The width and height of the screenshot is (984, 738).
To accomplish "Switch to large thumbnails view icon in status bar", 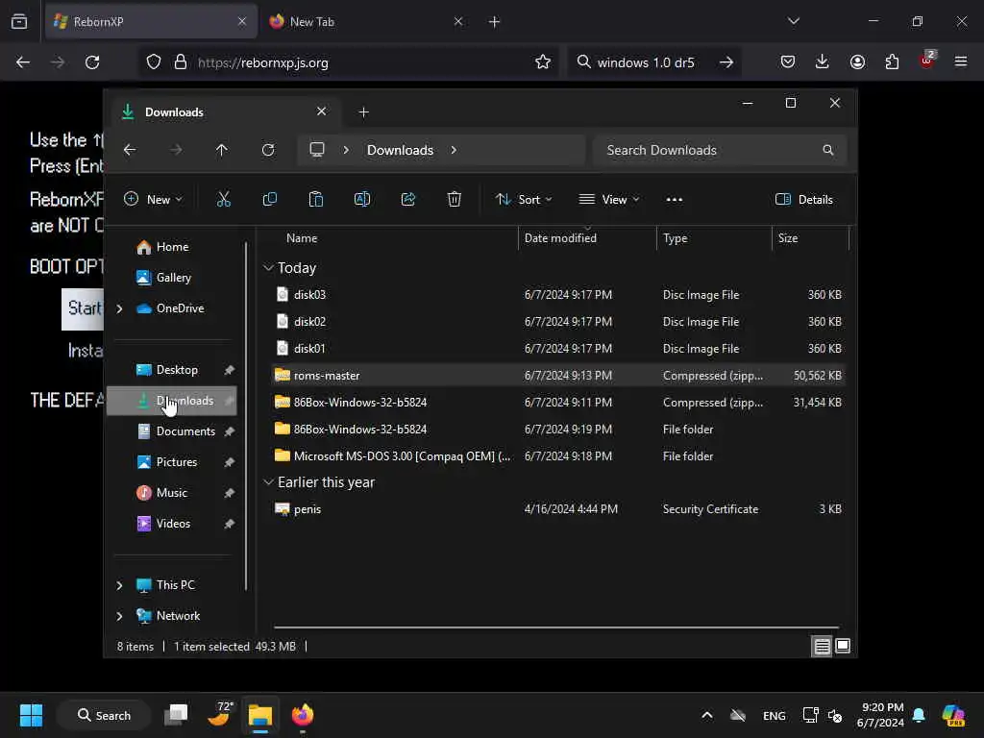I will click(843, 646).
